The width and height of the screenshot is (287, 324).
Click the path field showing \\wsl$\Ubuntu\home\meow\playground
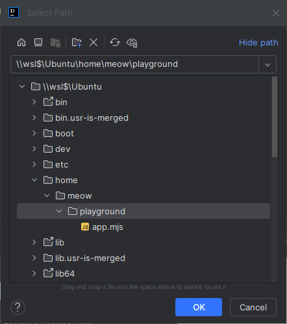pos(134,64)
